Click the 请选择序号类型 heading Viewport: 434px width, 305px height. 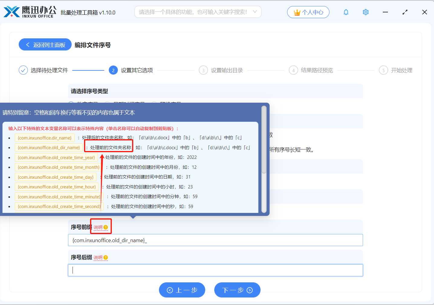[x=89, y=91]
